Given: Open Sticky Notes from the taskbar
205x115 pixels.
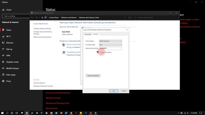Looking at the screenshot, I should tap(81, 113).
